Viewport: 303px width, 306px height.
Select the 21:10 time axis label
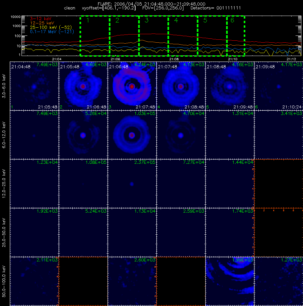point(233,59)
